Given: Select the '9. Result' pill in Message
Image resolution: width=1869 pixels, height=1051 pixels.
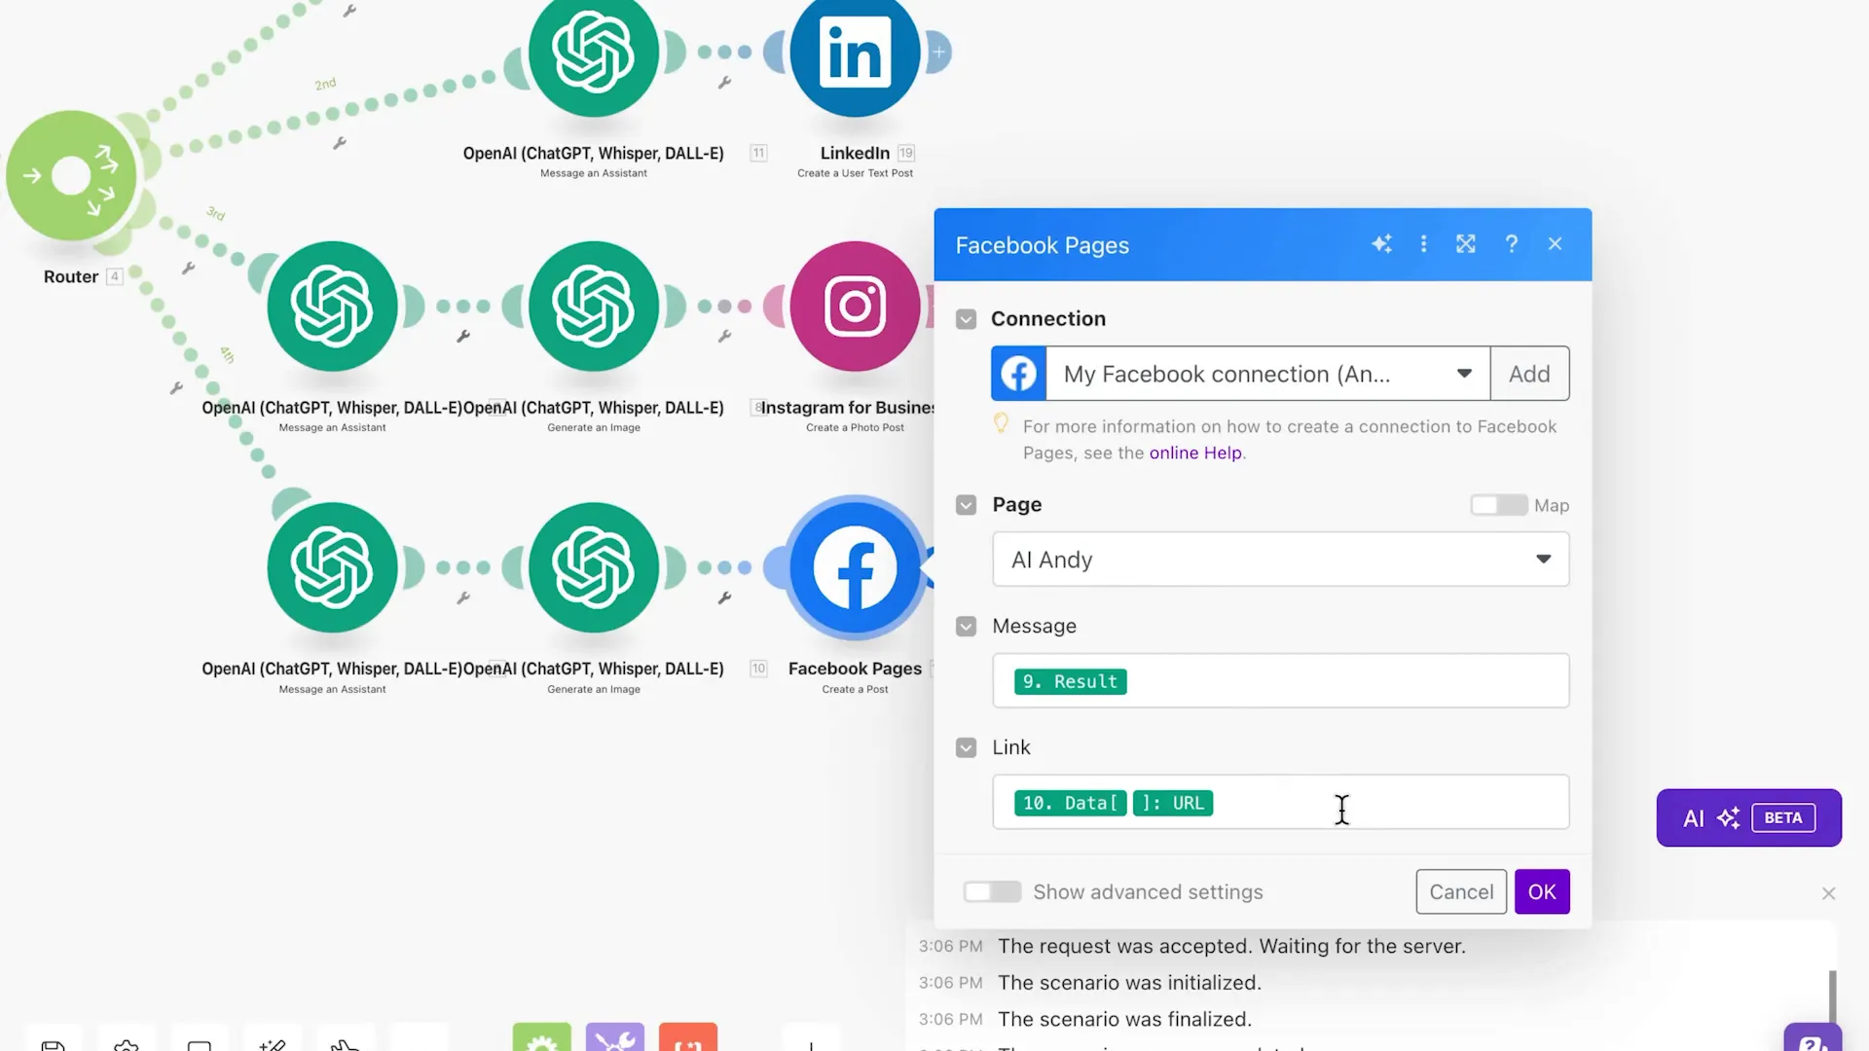Looking at the screenshot, I should [x=1070, y=681].
